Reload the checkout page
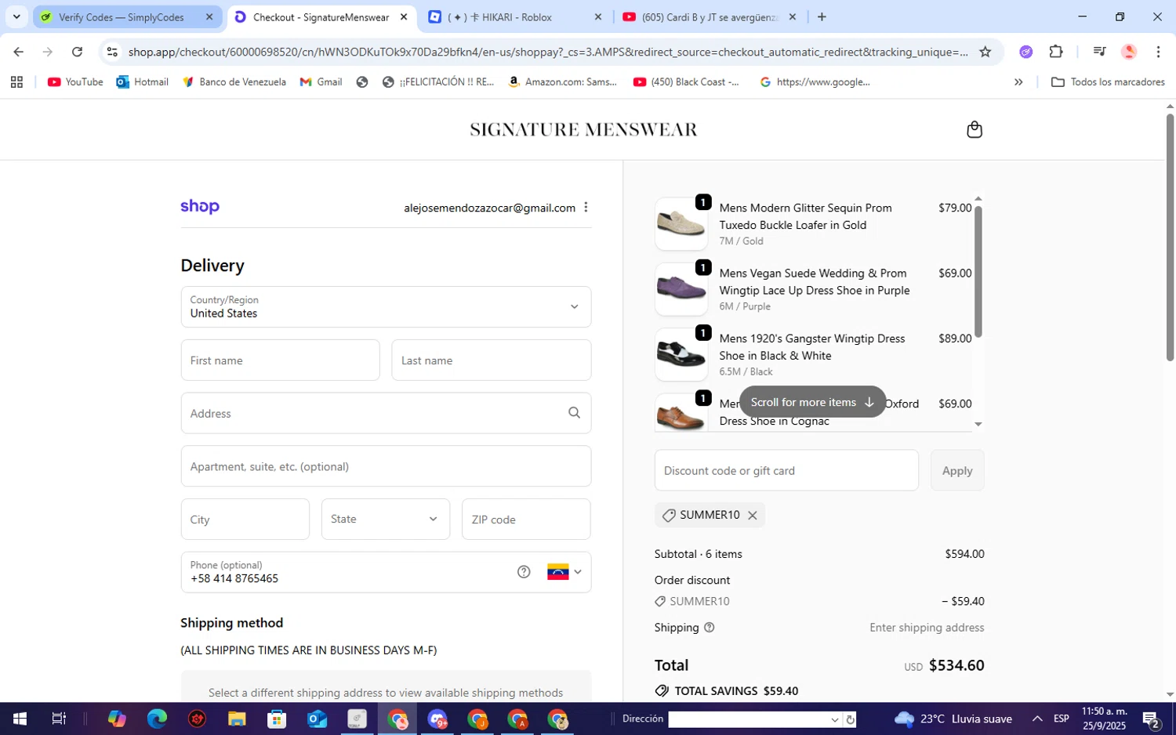 pyautogui.click(x=77, y=52)
